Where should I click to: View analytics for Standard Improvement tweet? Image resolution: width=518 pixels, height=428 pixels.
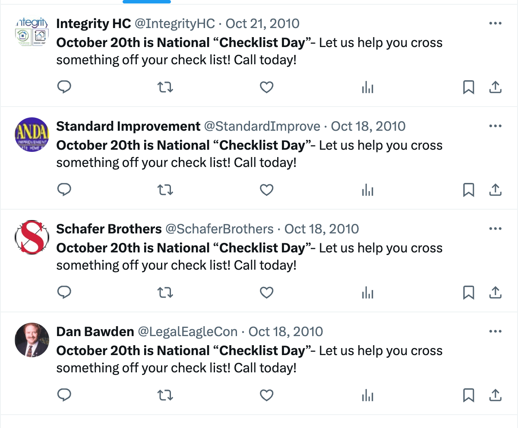pyautogui.click(x=367, y=190)
